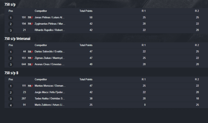Select the Arunas Civas / Ernestas row
This screenshot has height=123, width=208.
(50, 64)
